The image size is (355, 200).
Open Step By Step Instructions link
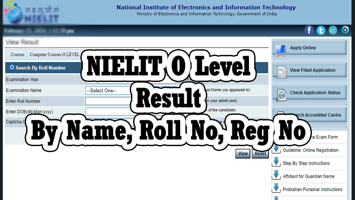[x=306, y=163]
